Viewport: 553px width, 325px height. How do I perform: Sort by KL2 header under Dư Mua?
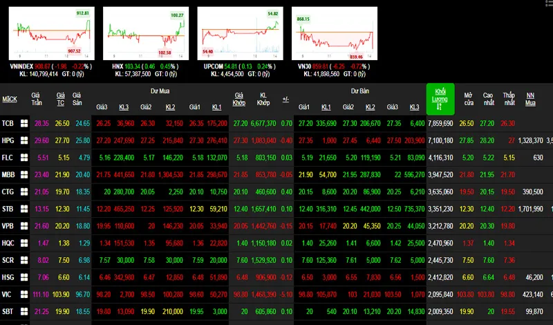coord(170,107)
